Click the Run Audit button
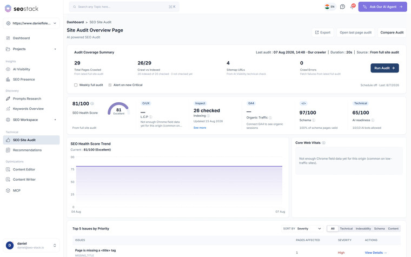This screenshot has width=411, height=257. [385, 68]
